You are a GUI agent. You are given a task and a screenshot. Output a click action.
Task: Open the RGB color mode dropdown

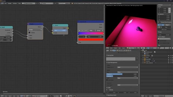[x=92, y=30]
